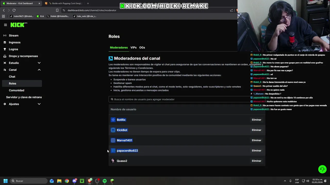Viewport: 330px width, 185px height.
Task: Open the Windows Start menu
Action: click(x=5, y=181)
